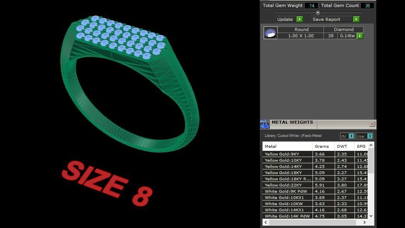This screenshot has width=405, height=228.
Task: Click the gem count 38 cell in the diamond row
Action: [330, 36]
